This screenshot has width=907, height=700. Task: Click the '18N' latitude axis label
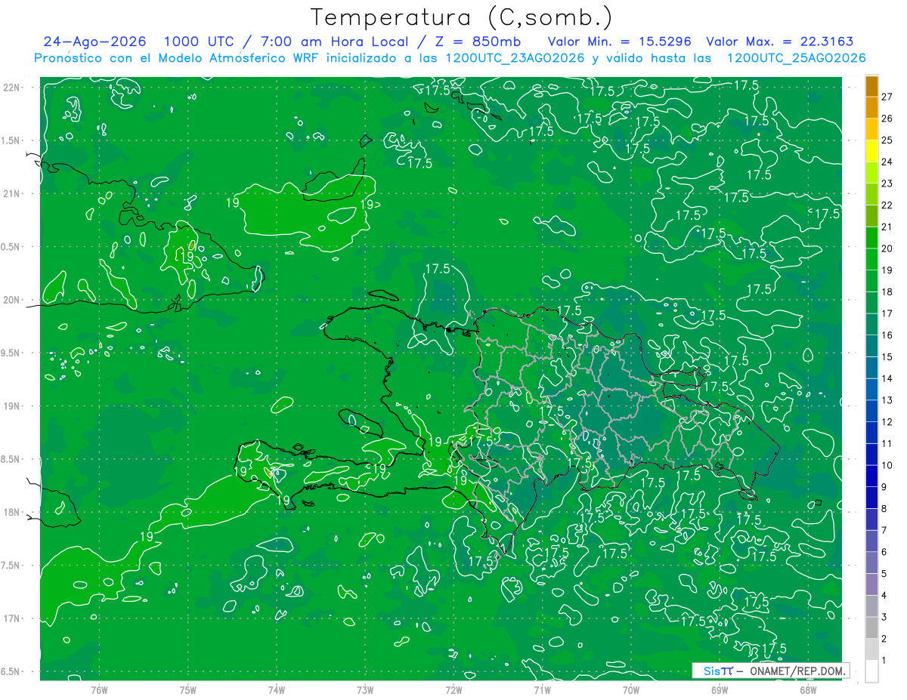pyautogui.click(x=13, y=512)
